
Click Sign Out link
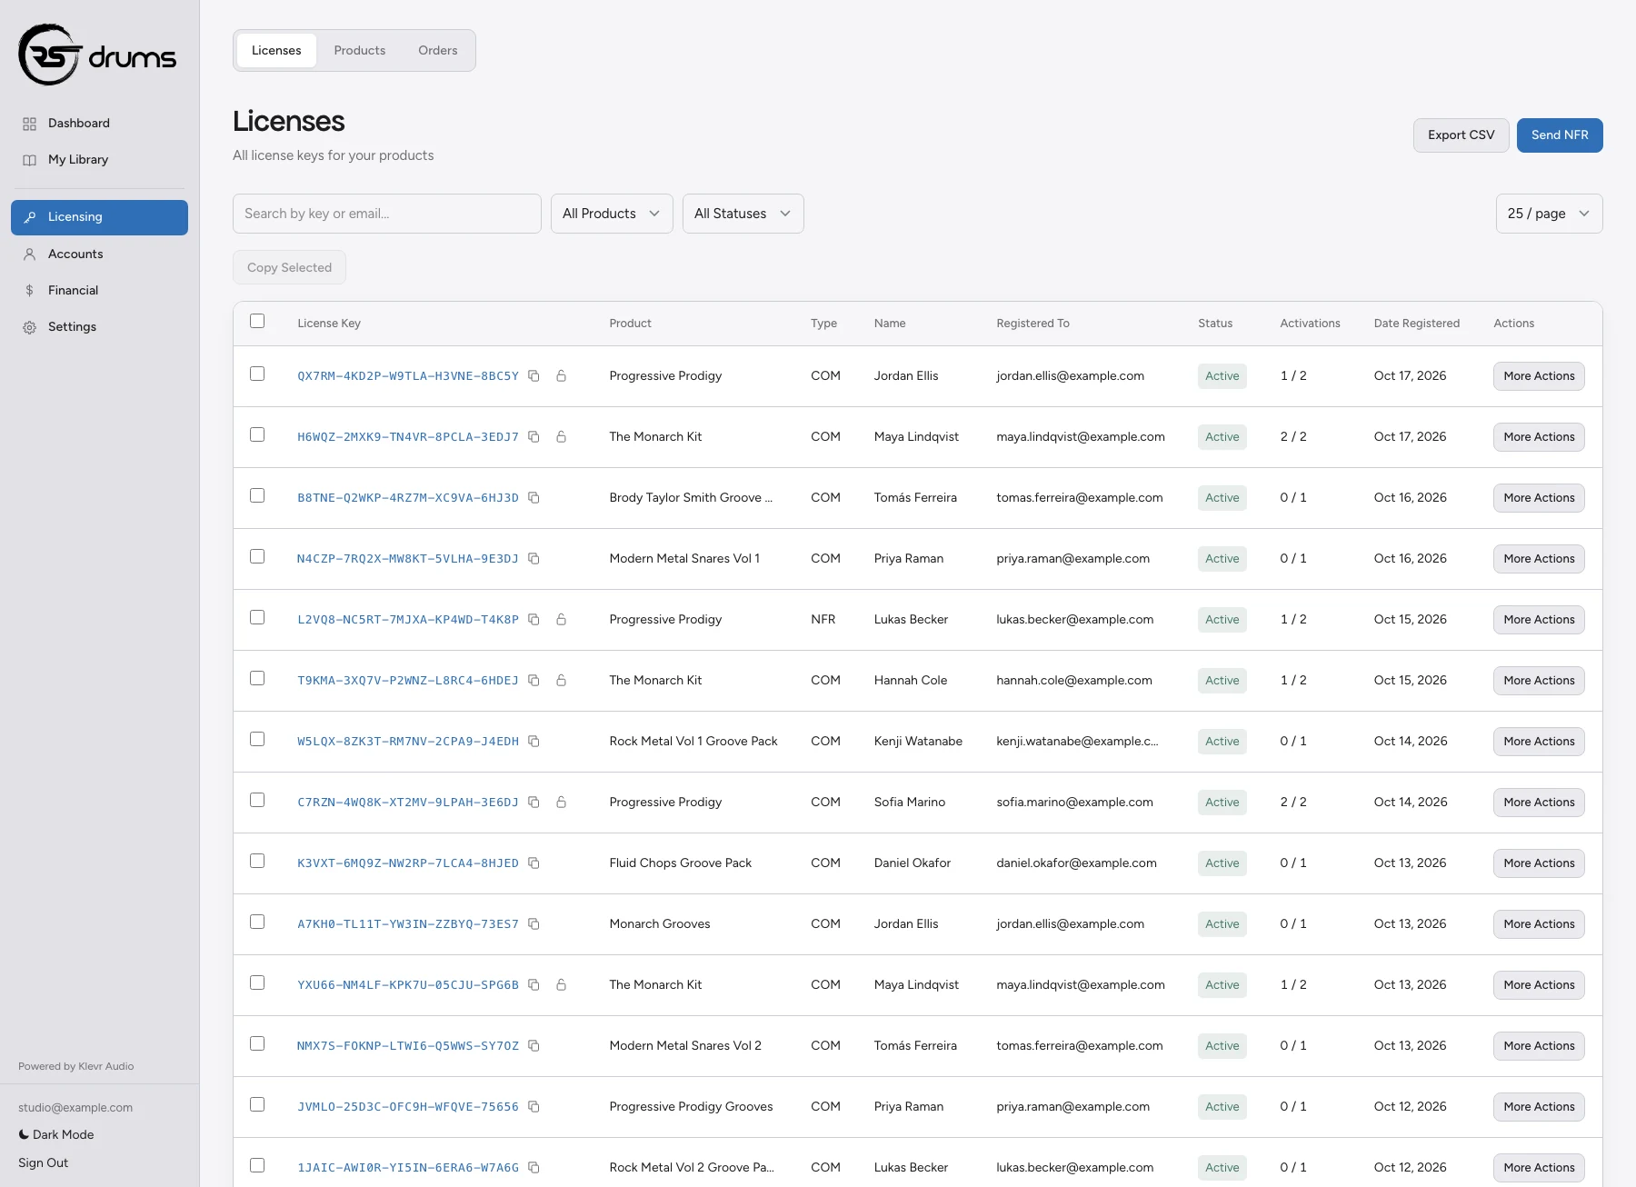point(43,1162)
